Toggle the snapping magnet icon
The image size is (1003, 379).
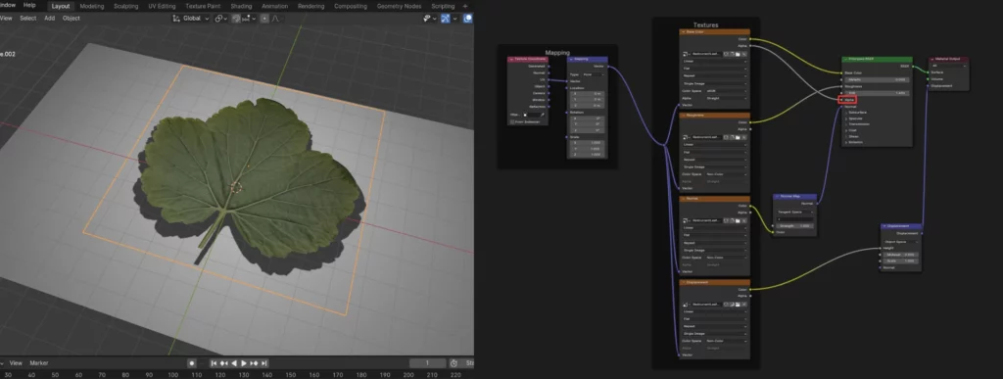tap(235, 19)
